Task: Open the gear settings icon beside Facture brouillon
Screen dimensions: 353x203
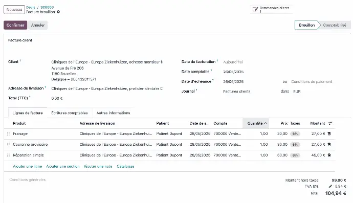Action: coord(58,12)
